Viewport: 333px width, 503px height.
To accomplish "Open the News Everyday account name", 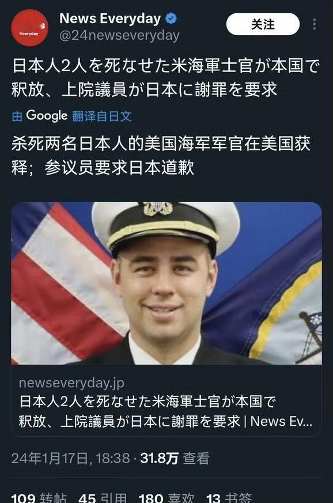I will [110, 18].
